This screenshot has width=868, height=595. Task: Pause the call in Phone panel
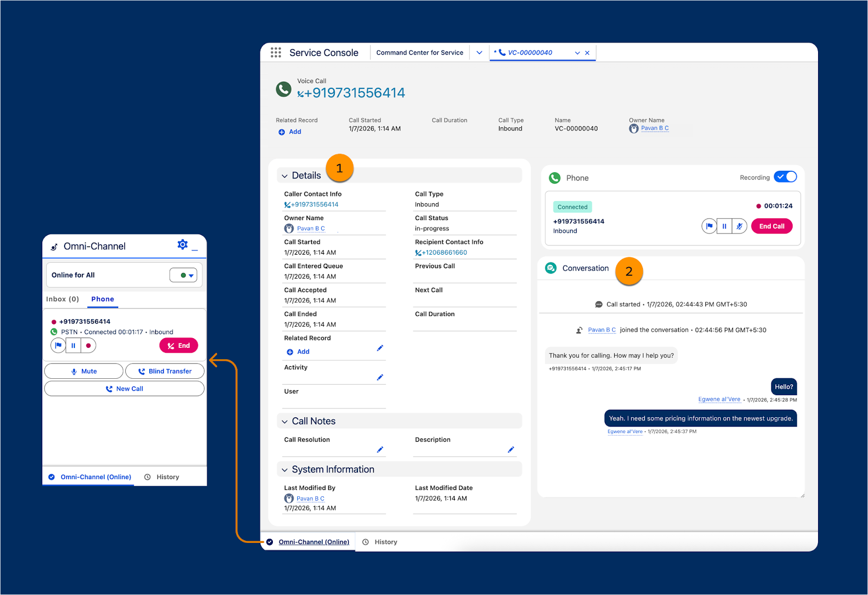[x=724, y=226]
